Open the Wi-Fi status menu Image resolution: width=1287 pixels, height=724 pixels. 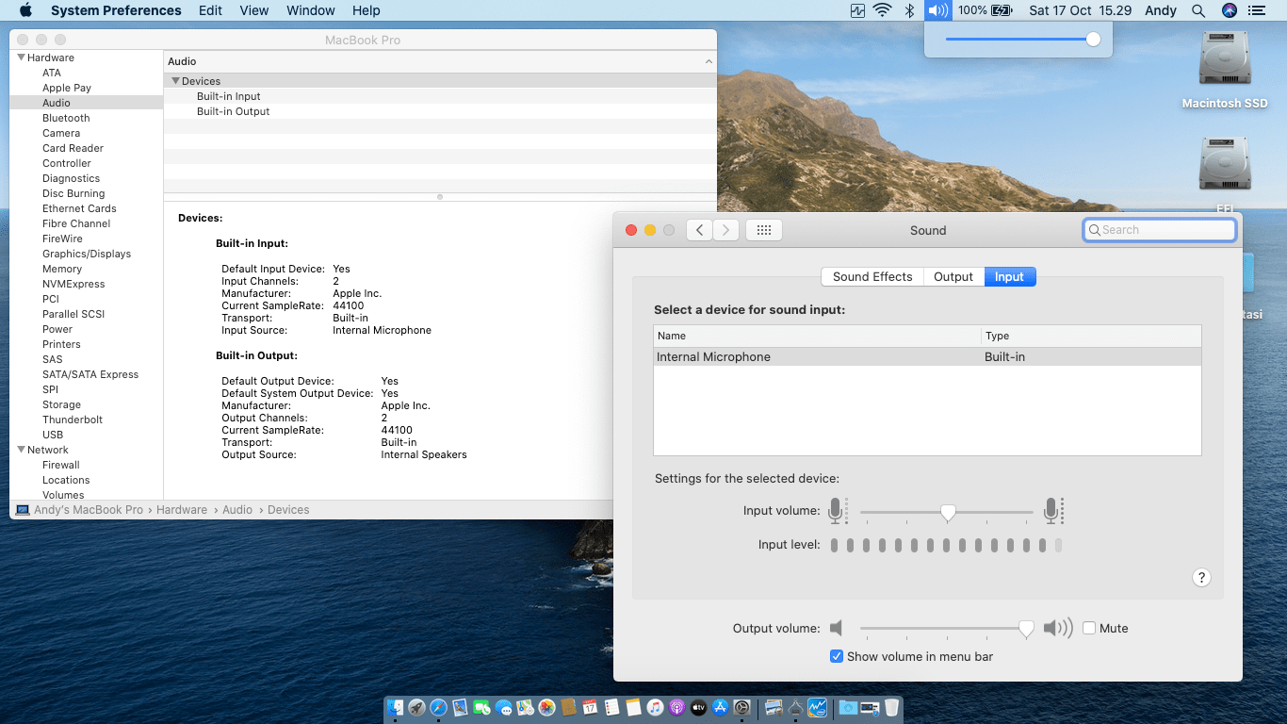(x=883, y=10)
